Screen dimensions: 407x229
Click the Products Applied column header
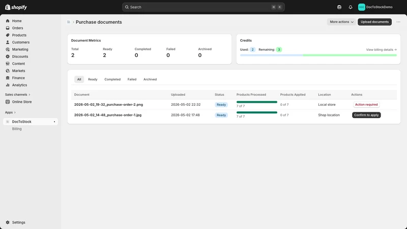click(x=293, y=95)
